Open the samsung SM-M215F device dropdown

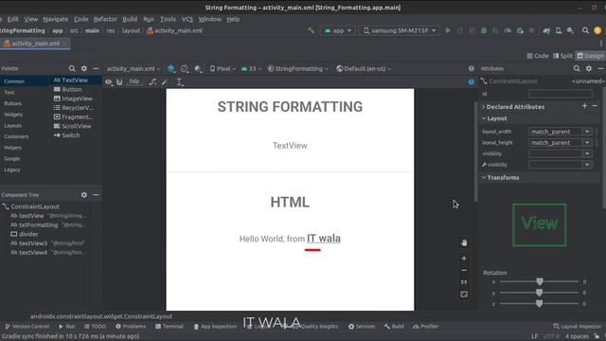[x=400, y=30]
